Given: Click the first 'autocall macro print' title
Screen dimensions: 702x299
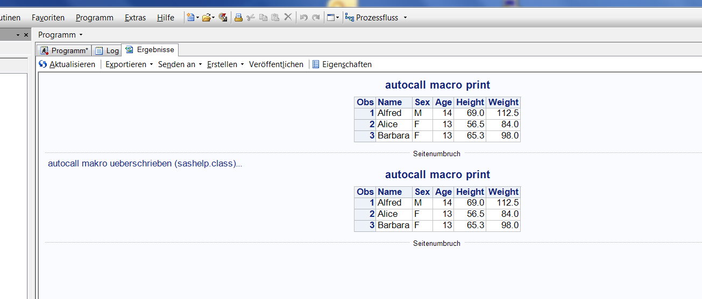Looking at the screenshot, I should coord(437,85).
